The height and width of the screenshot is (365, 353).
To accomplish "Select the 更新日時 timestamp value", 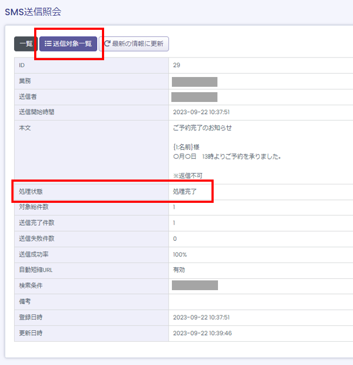I will click(x=202, y=333).
